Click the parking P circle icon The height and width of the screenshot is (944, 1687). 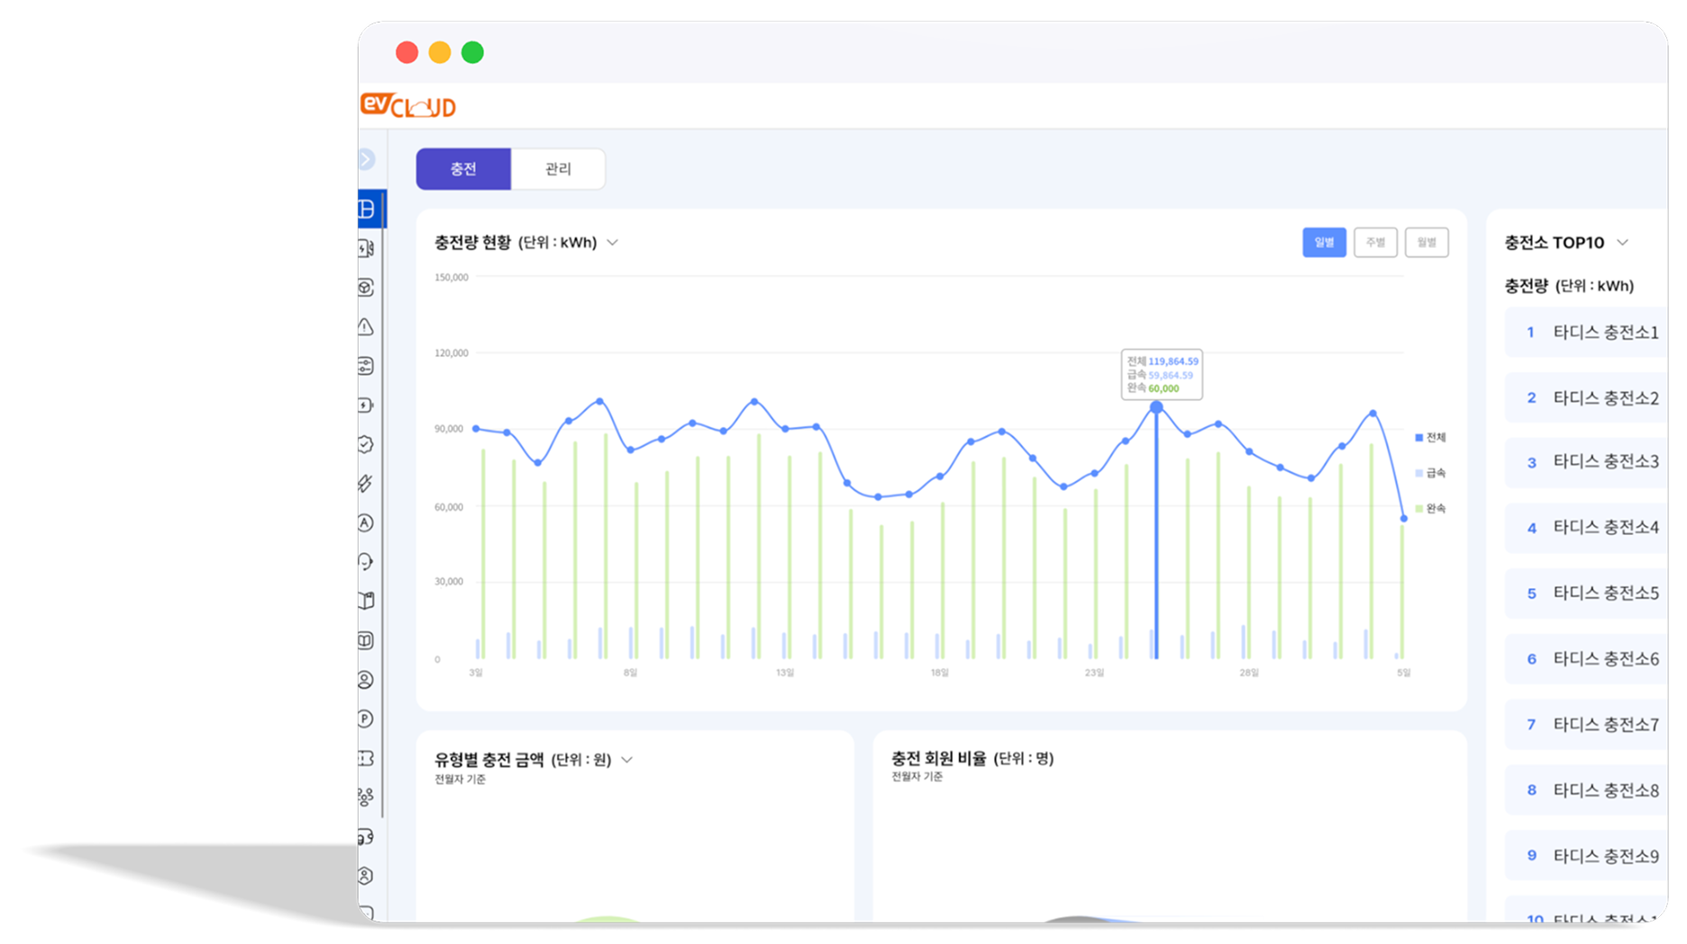click(x=366, y=719)
